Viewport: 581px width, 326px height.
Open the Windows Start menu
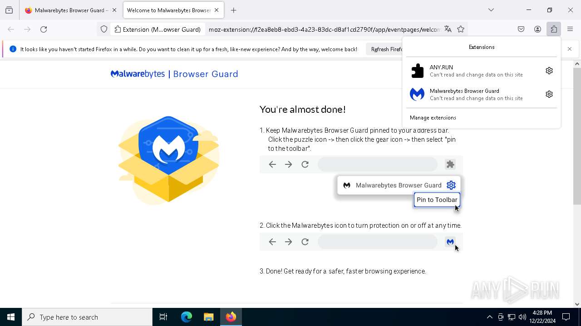point(11,317)
